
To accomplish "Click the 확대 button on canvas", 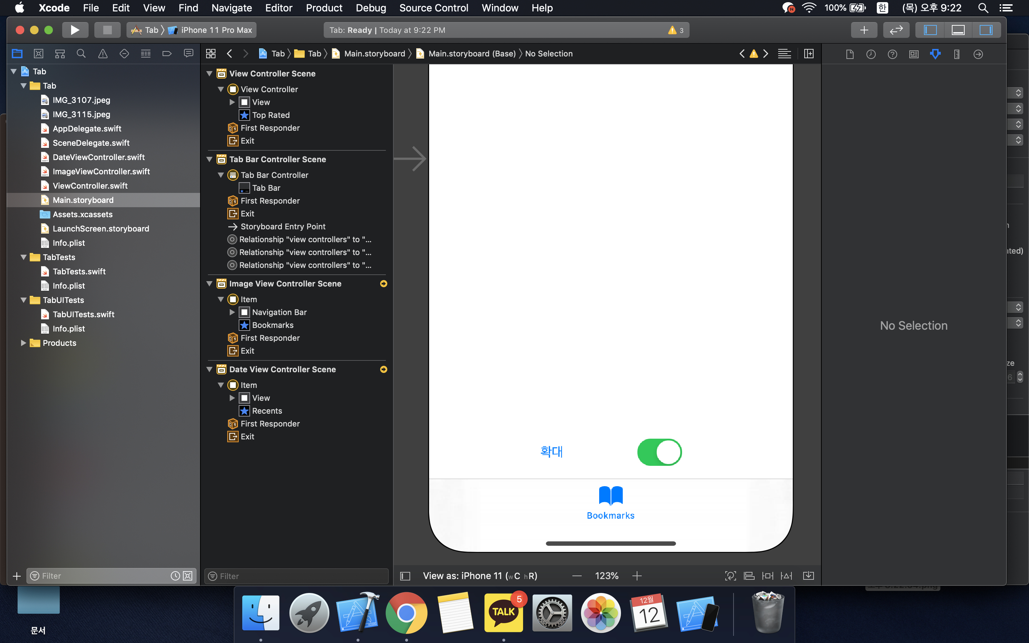I will click(552, 452).
